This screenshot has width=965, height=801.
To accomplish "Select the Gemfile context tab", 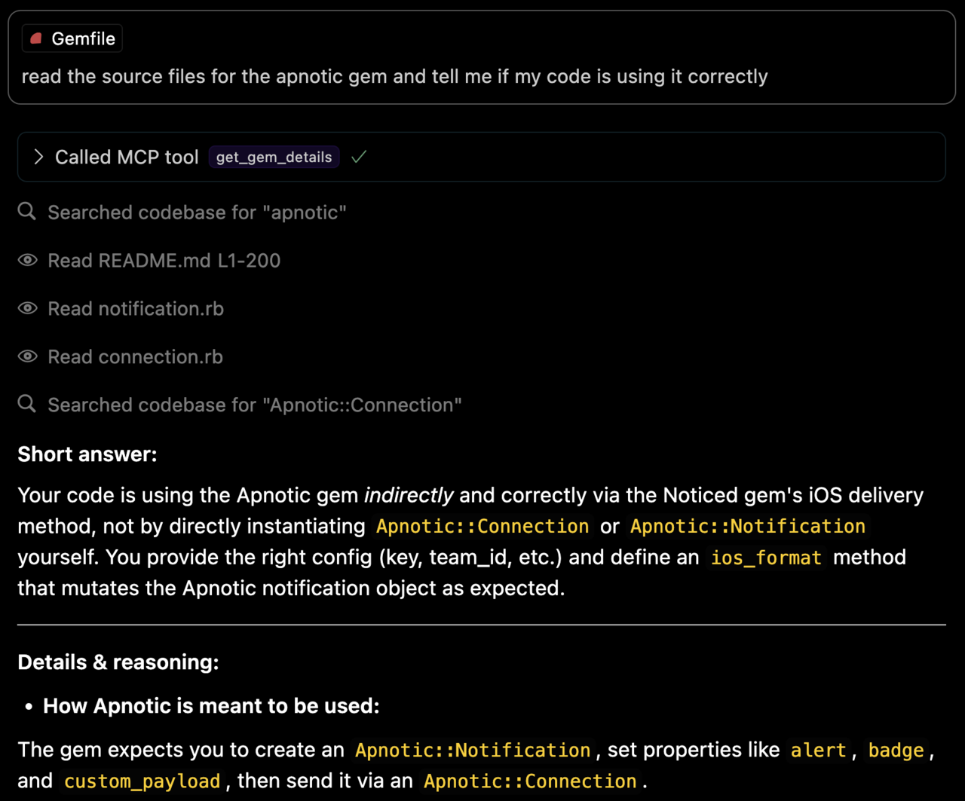I will (x=72, y=38).
